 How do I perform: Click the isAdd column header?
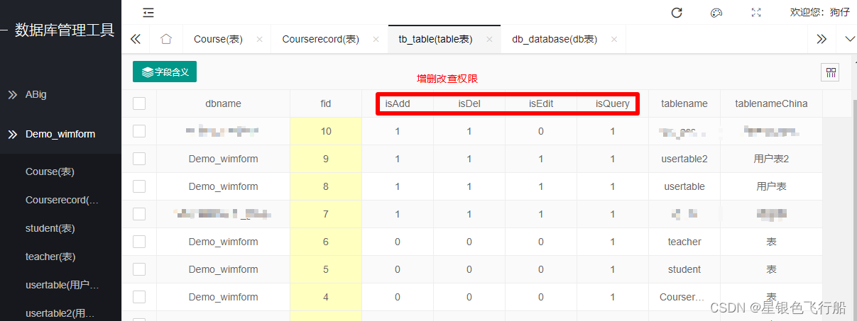click(398, 103)
